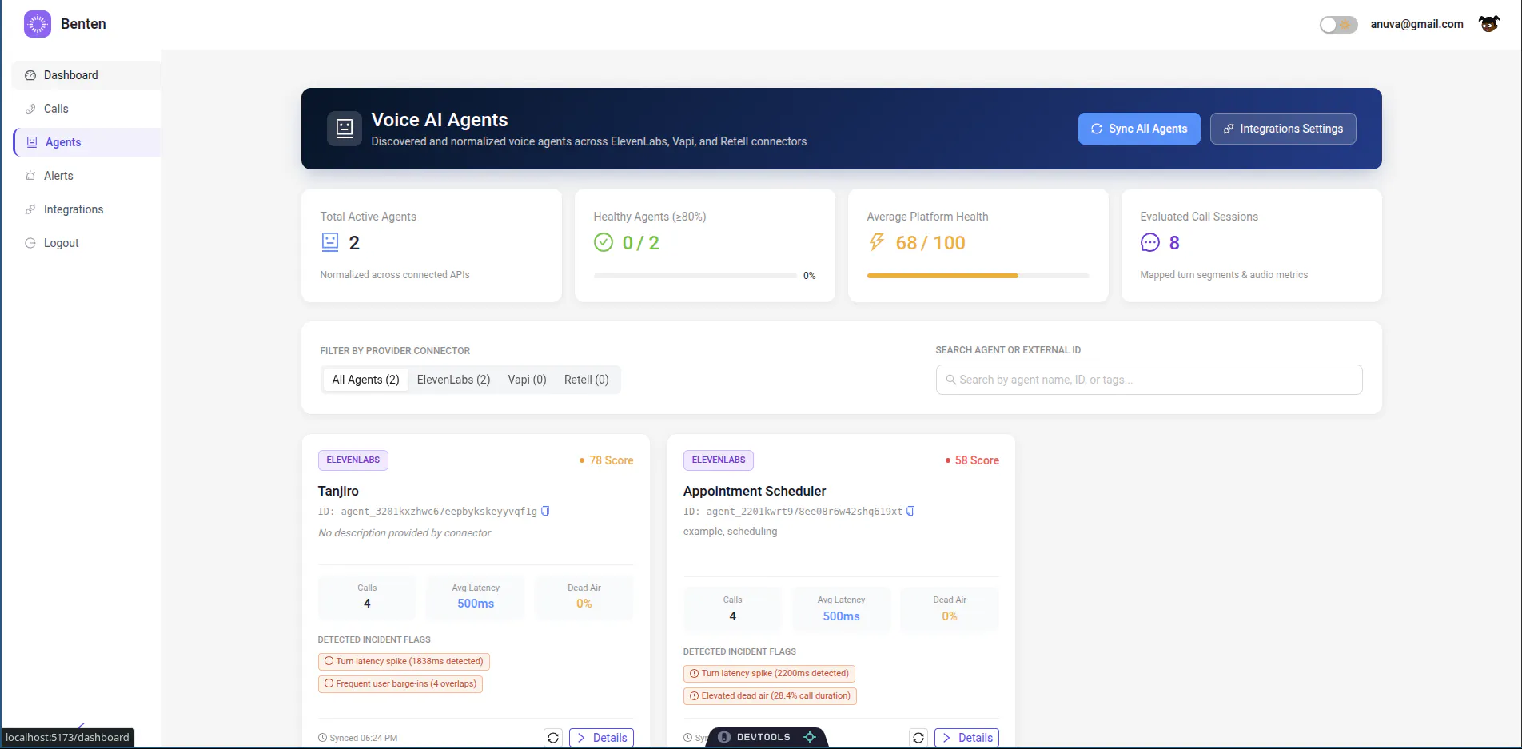Screen dimensions: 1522x749
Task: Copy Tanjiro agent ID icon
Action: [545, 511]
